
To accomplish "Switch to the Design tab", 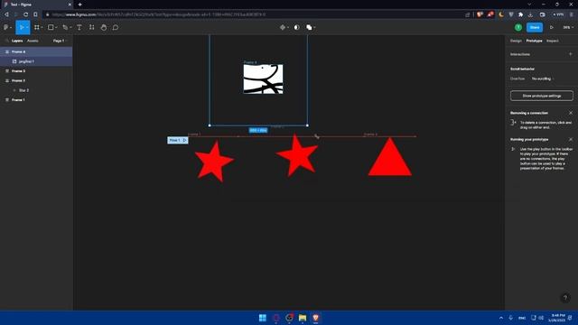I will point(516,41).
